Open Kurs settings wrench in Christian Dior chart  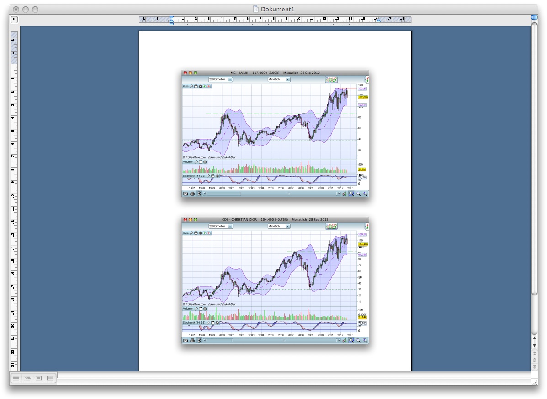coord(191,233)
